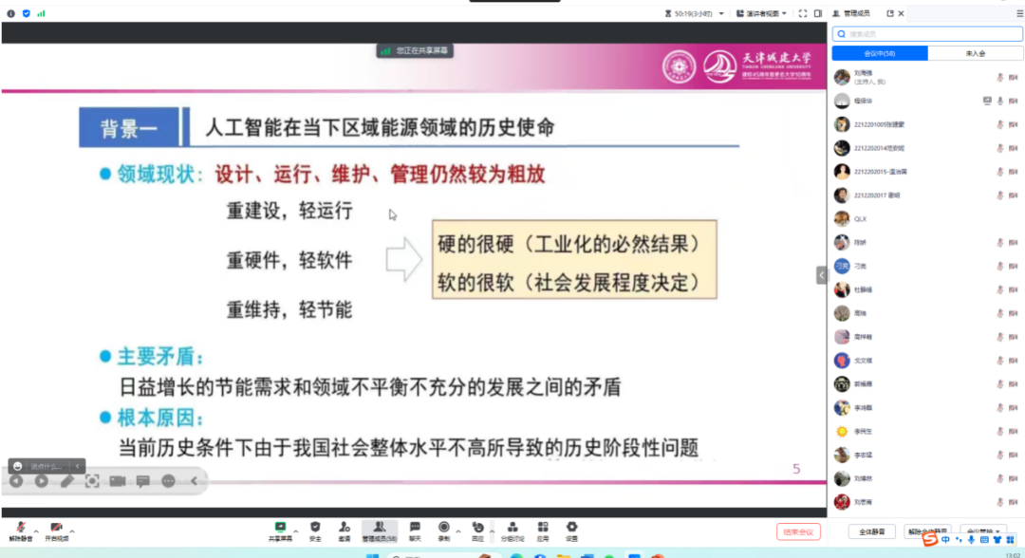Unmute microphone via 解除静音 button

20,529
